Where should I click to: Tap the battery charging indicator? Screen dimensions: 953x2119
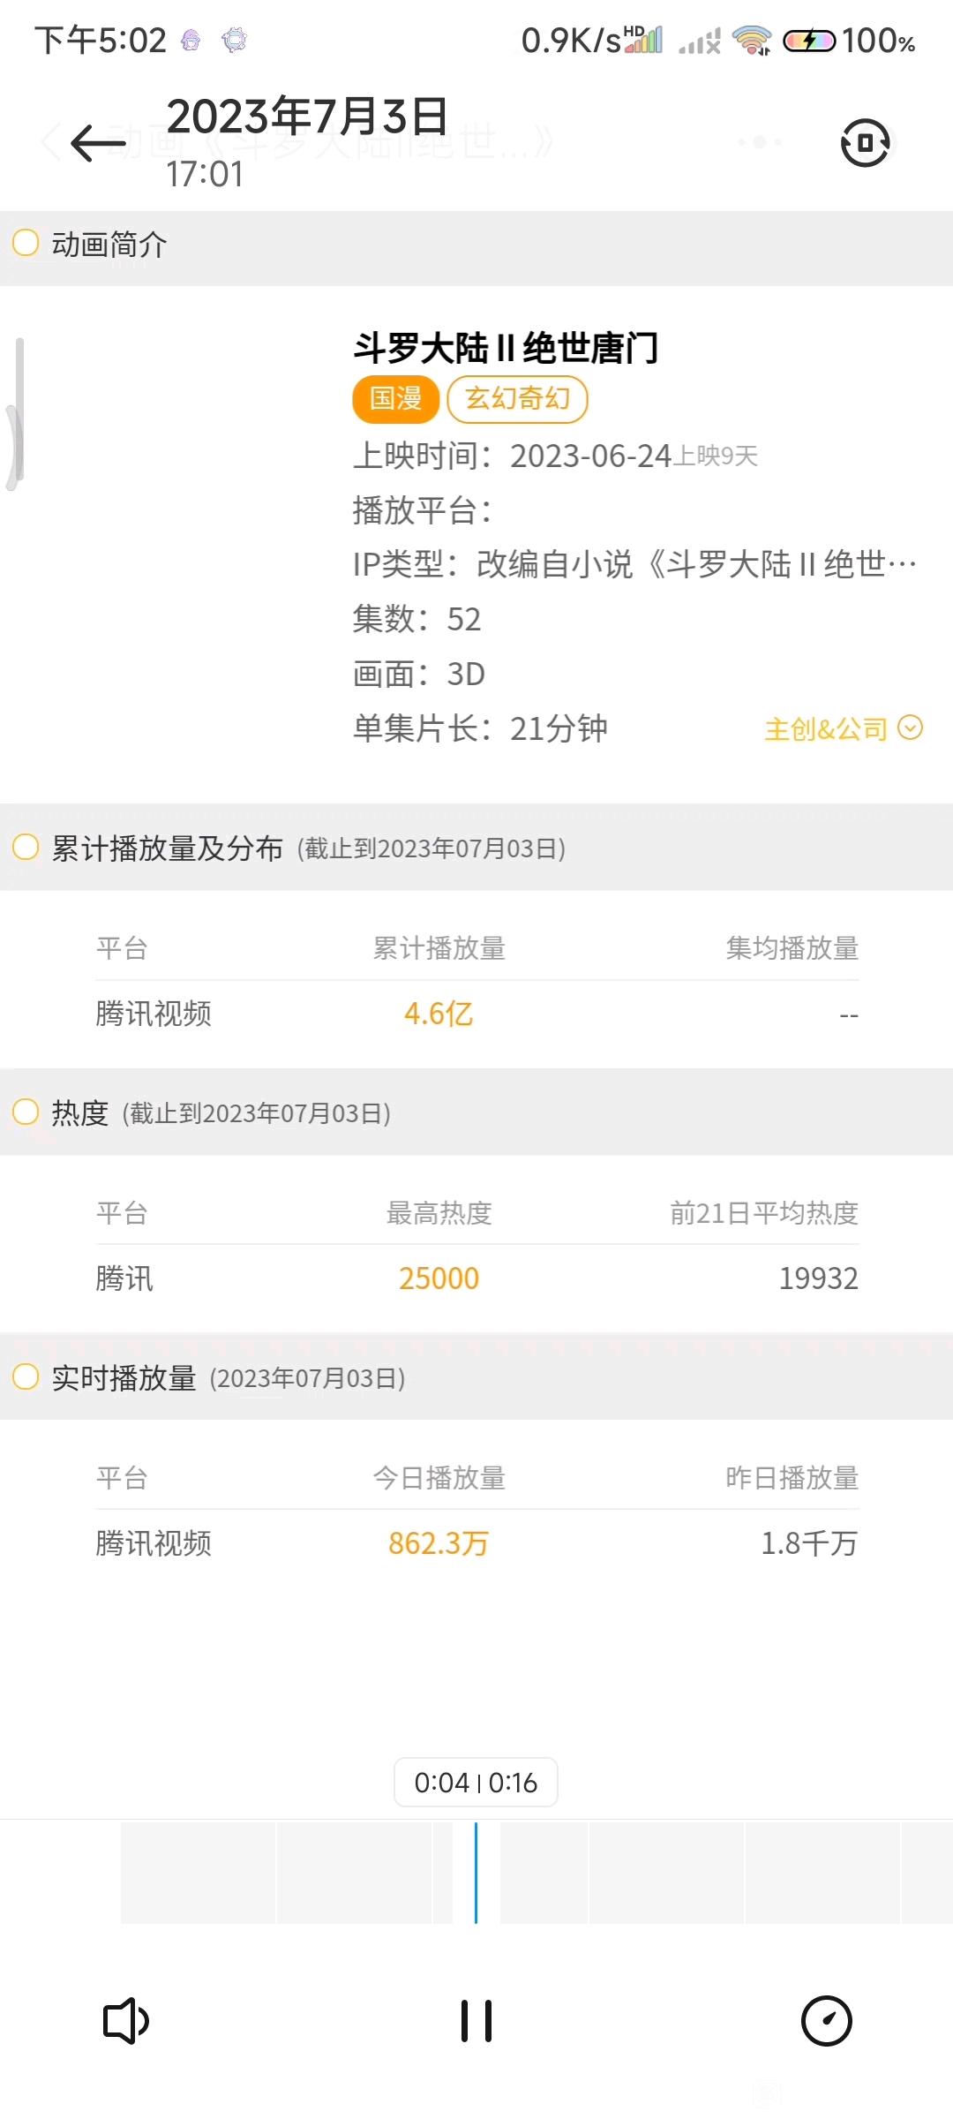(809, 41)
